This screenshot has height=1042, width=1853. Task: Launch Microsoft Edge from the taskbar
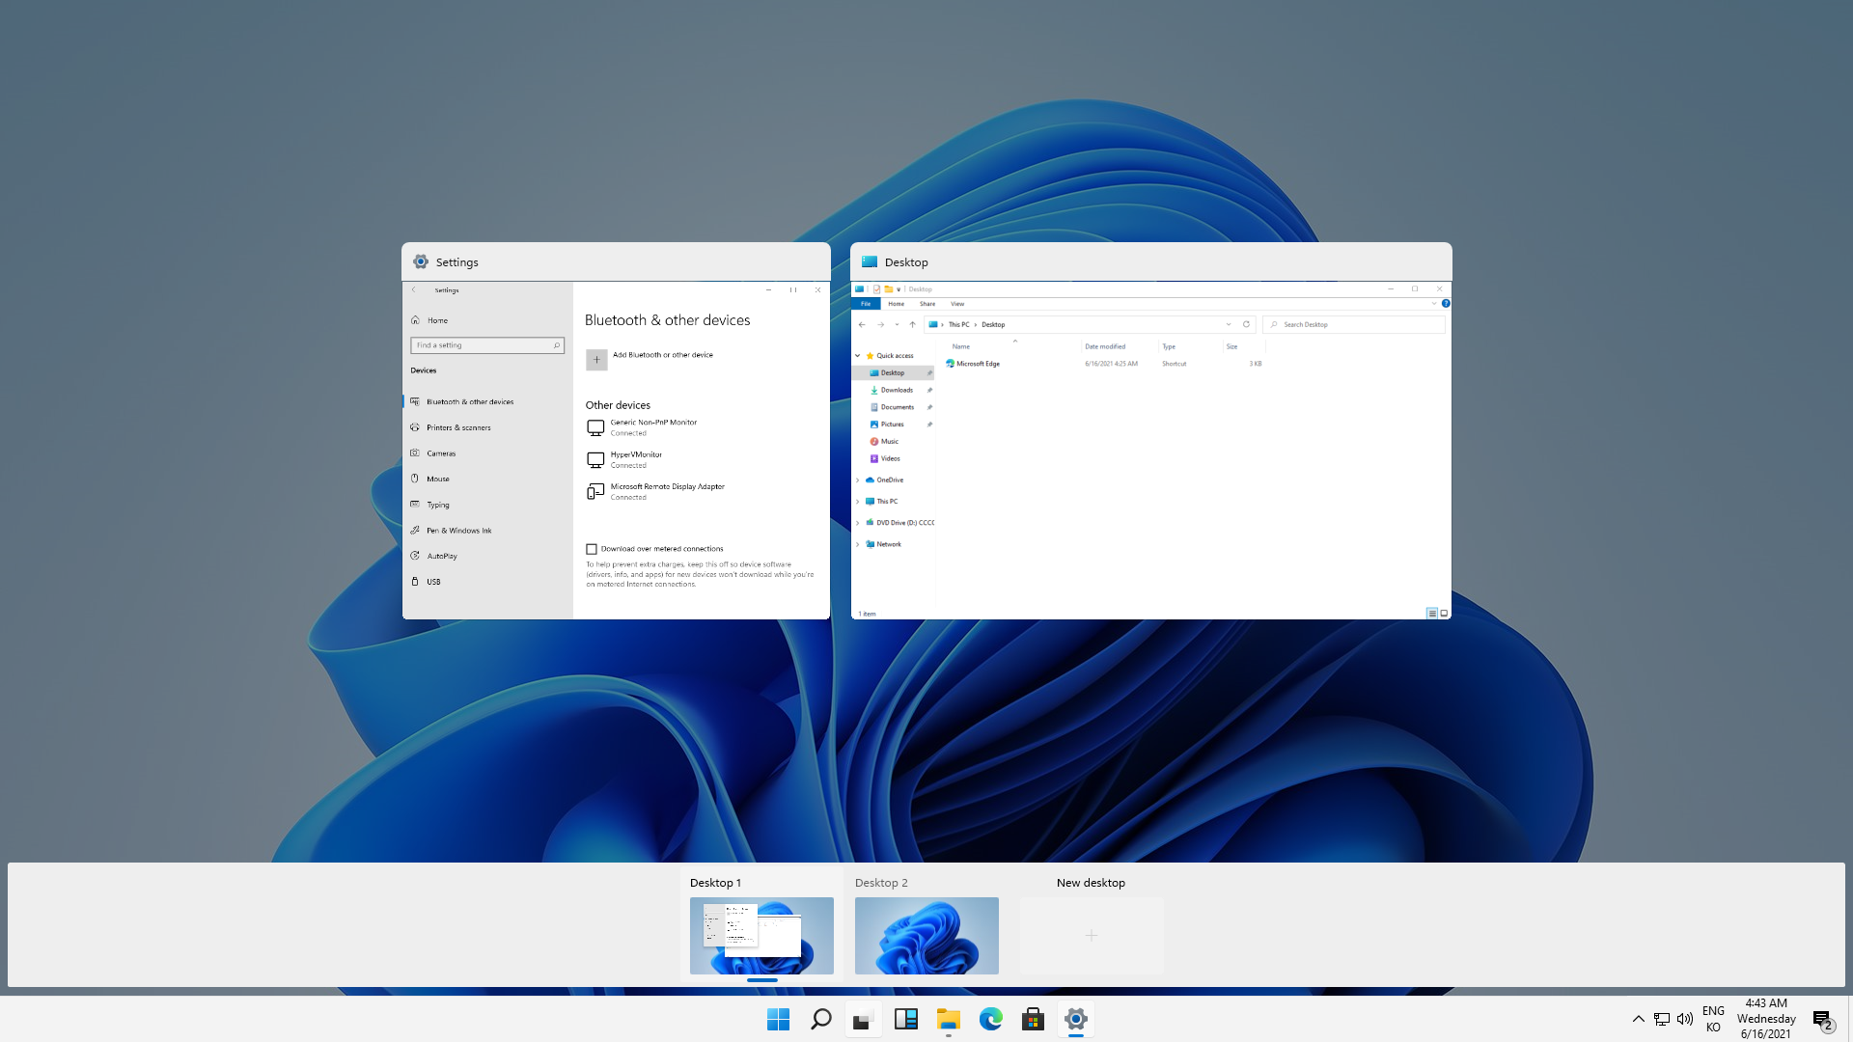tap(990, 1019)
